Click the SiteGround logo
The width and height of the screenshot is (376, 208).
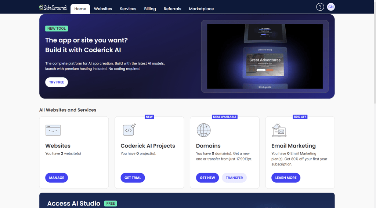[53, 8]
